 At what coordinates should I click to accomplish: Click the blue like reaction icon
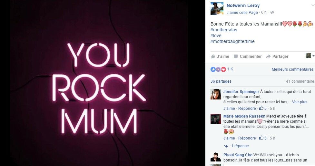[x=213, y=69]
